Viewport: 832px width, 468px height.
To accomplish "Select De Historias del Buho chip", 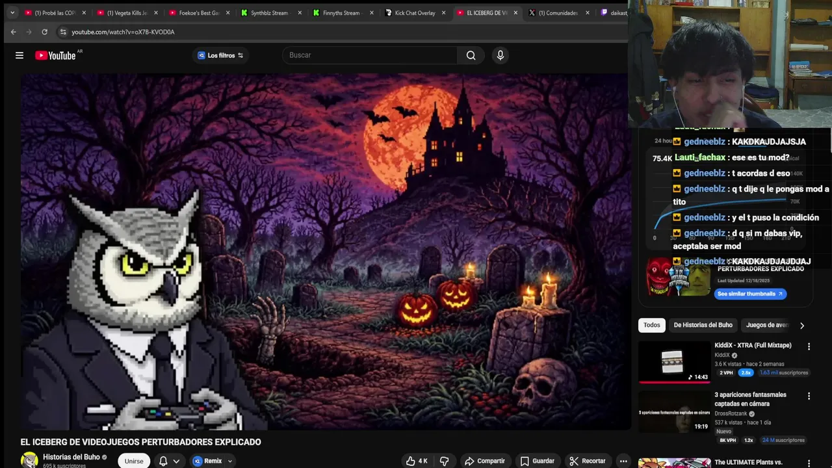I will pos(703,325).
